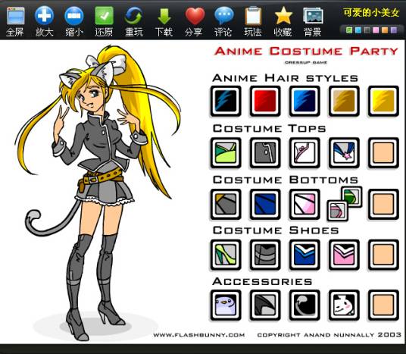The image size is (406, 354).
Task: Select the blue star costume top
Action: pyautogui.click(x=344, y=153)
